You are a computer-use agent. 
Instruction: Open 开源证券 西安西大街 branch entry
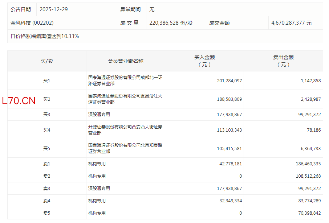click(x=125, y=130)
